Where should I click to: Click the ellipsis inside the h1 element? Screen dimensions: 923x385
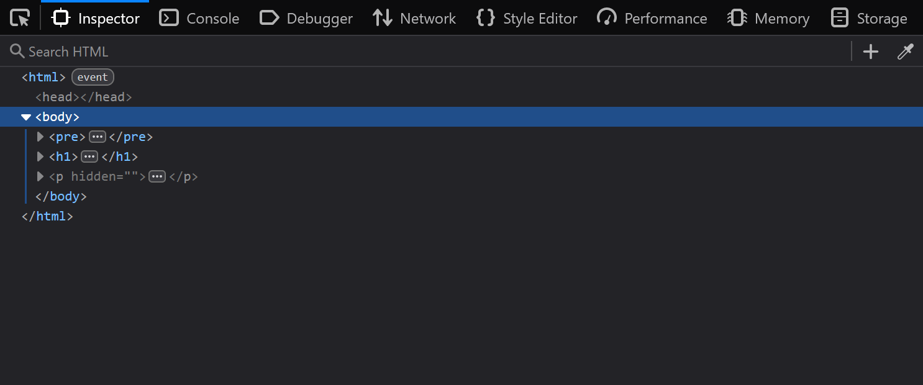89,156
